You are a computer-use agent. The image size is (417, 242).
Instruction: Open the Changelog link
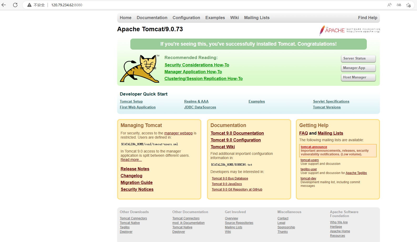(131, 176)
